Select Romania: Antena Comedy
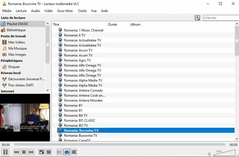The width and height of the screenshot is (239, 157). coord(83,91)
